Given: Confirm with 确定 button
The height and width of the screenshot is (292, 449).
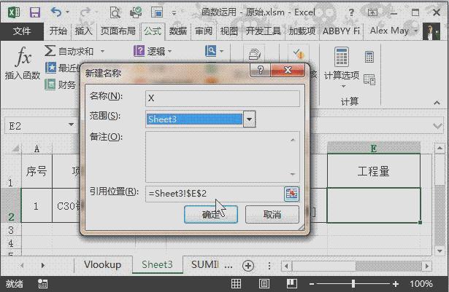Looking at the screenshot, I should (211, 214).
